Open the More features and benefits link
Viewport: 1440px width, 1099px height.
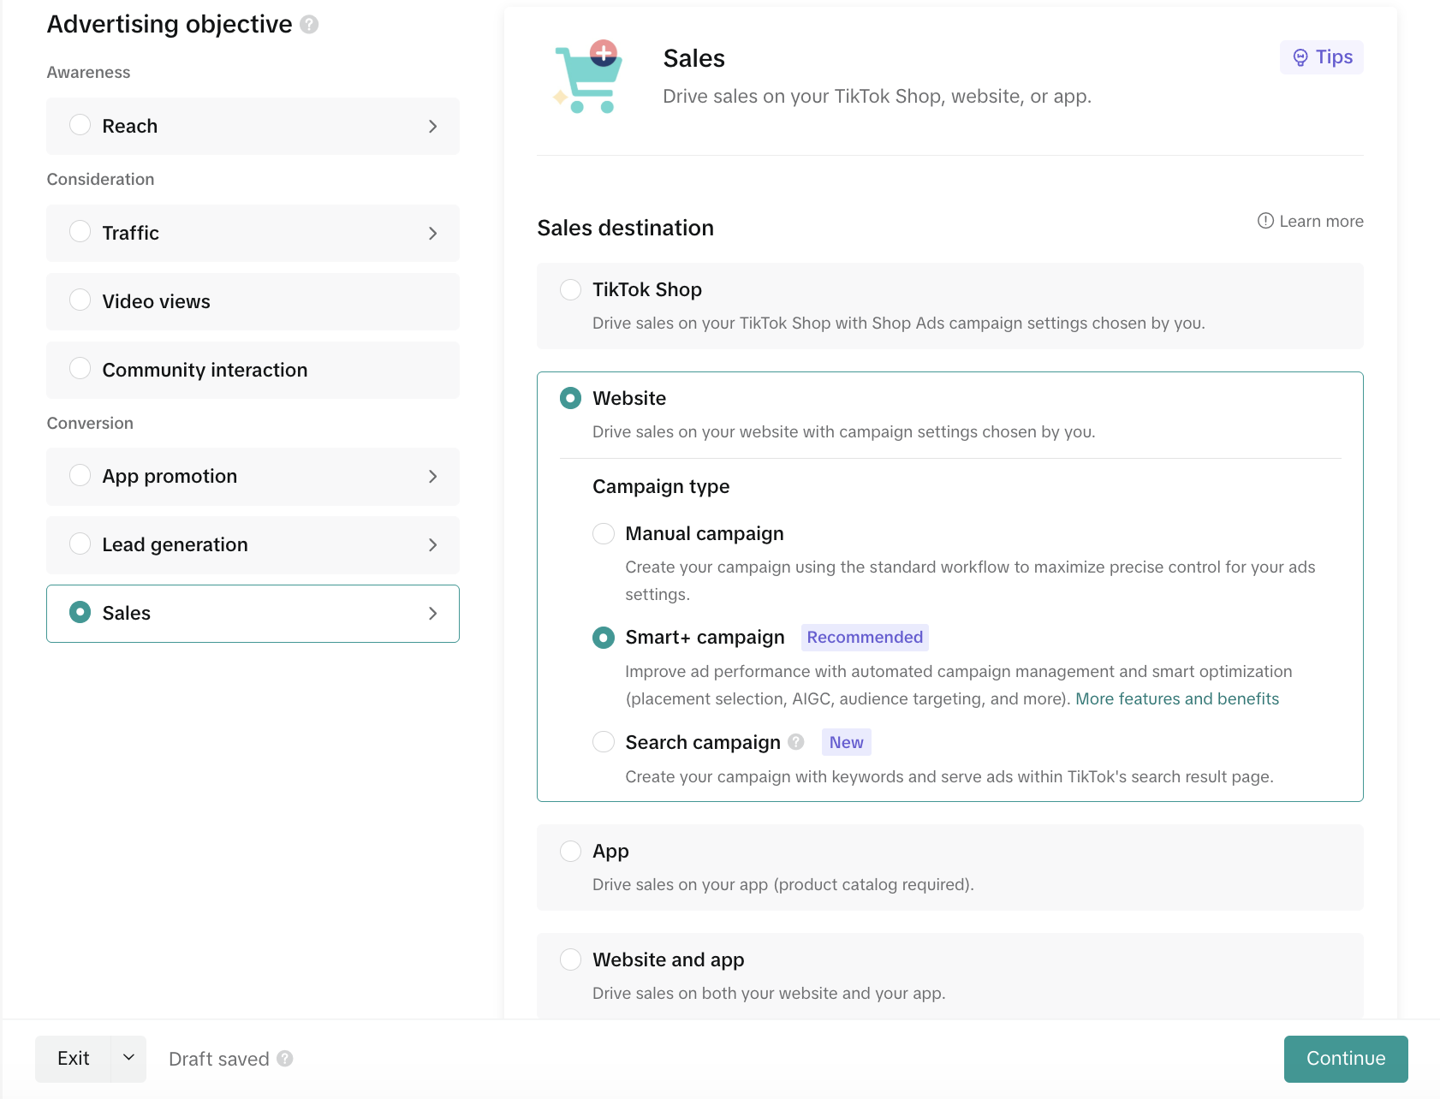coord(1177,698)
